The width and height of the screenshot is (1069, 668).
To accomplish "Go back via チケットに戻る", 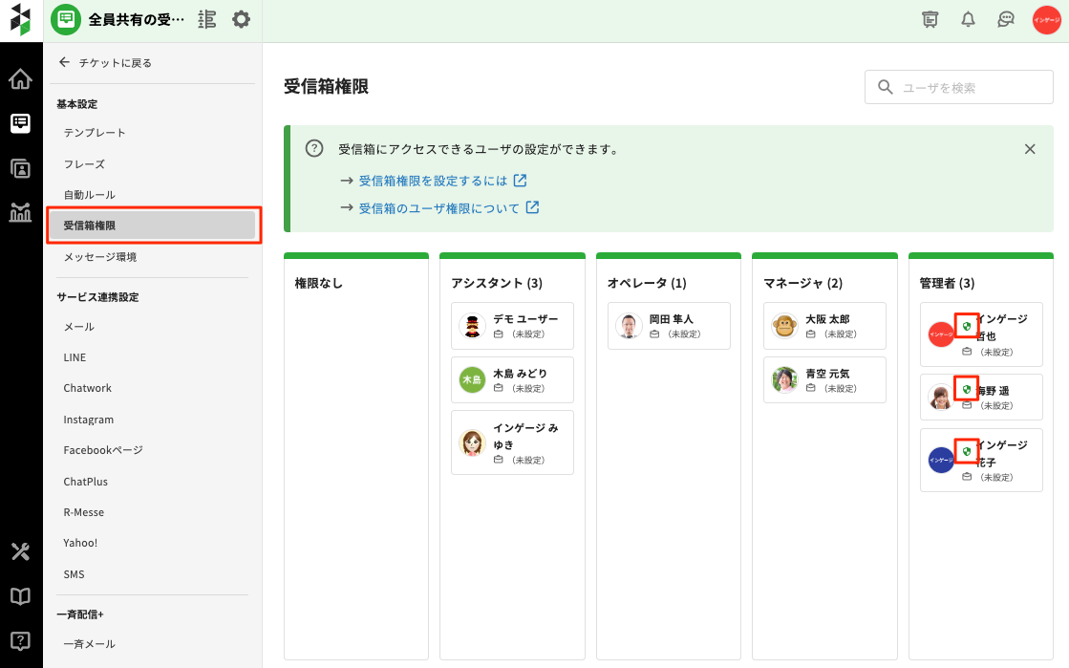I will point(105,63).
